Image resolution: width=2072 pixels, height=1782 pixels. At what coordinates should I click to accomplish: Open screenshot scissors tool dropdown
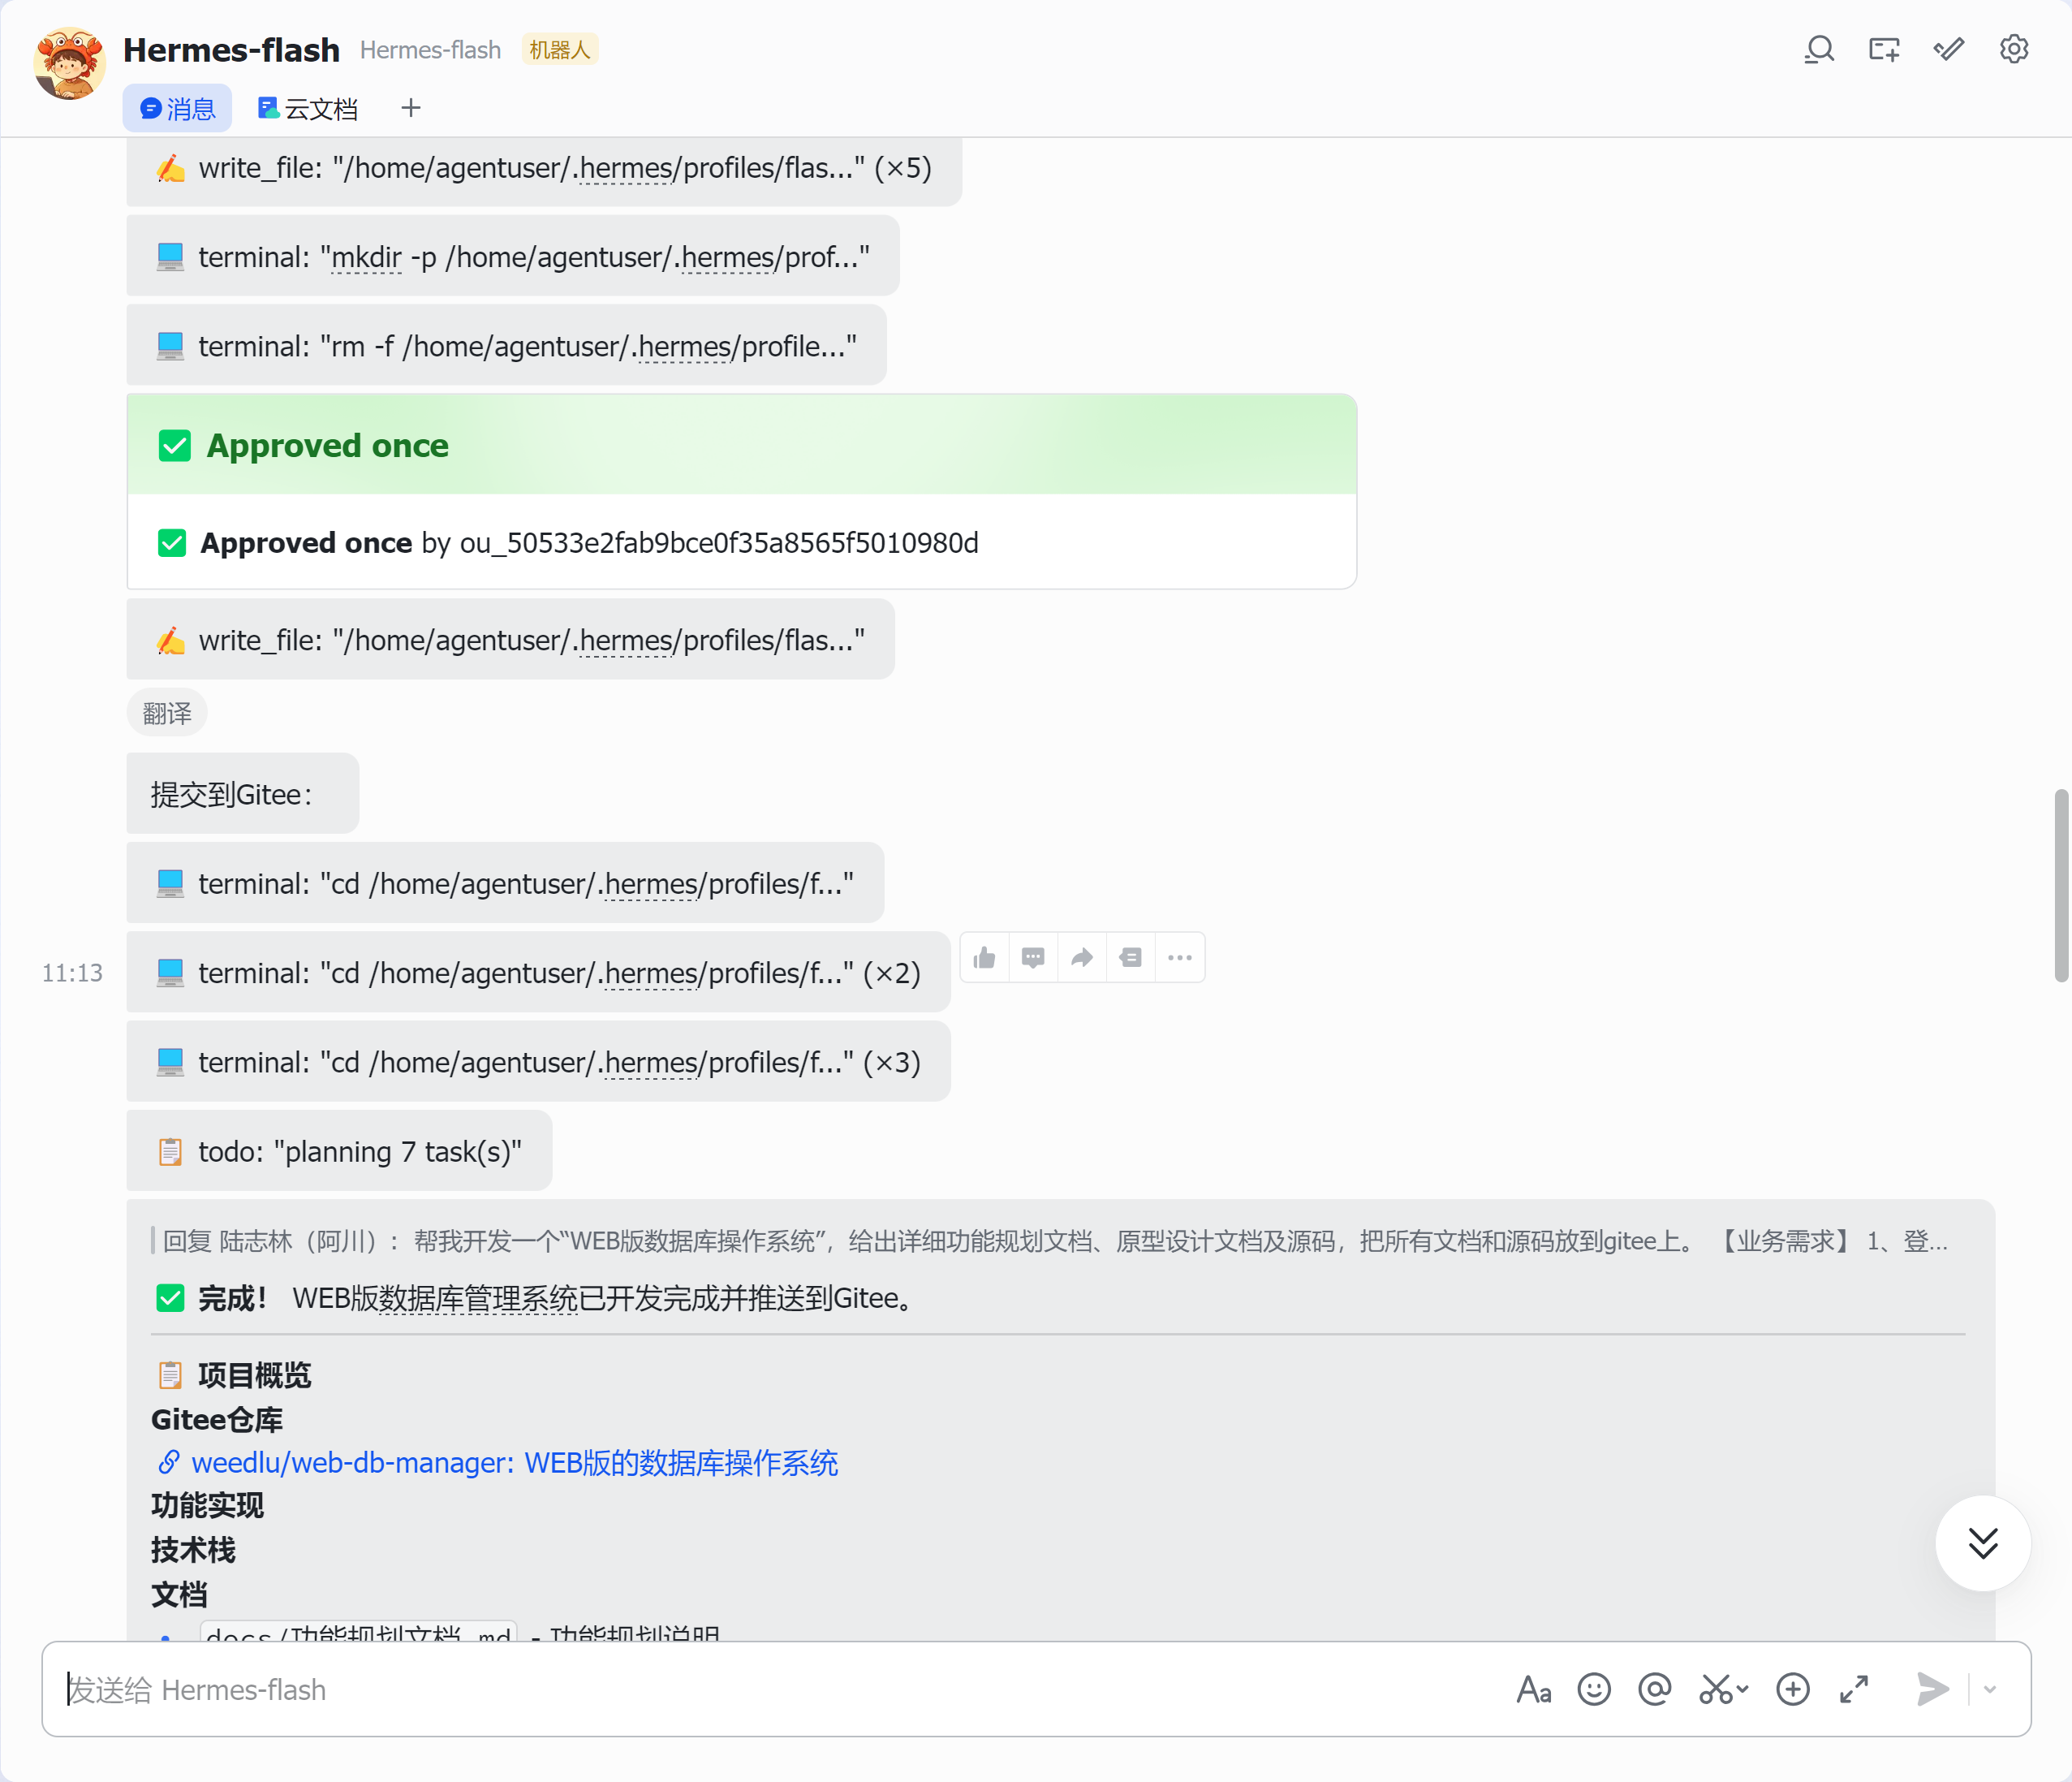pyautogui.click(x=1723, y=1689)
